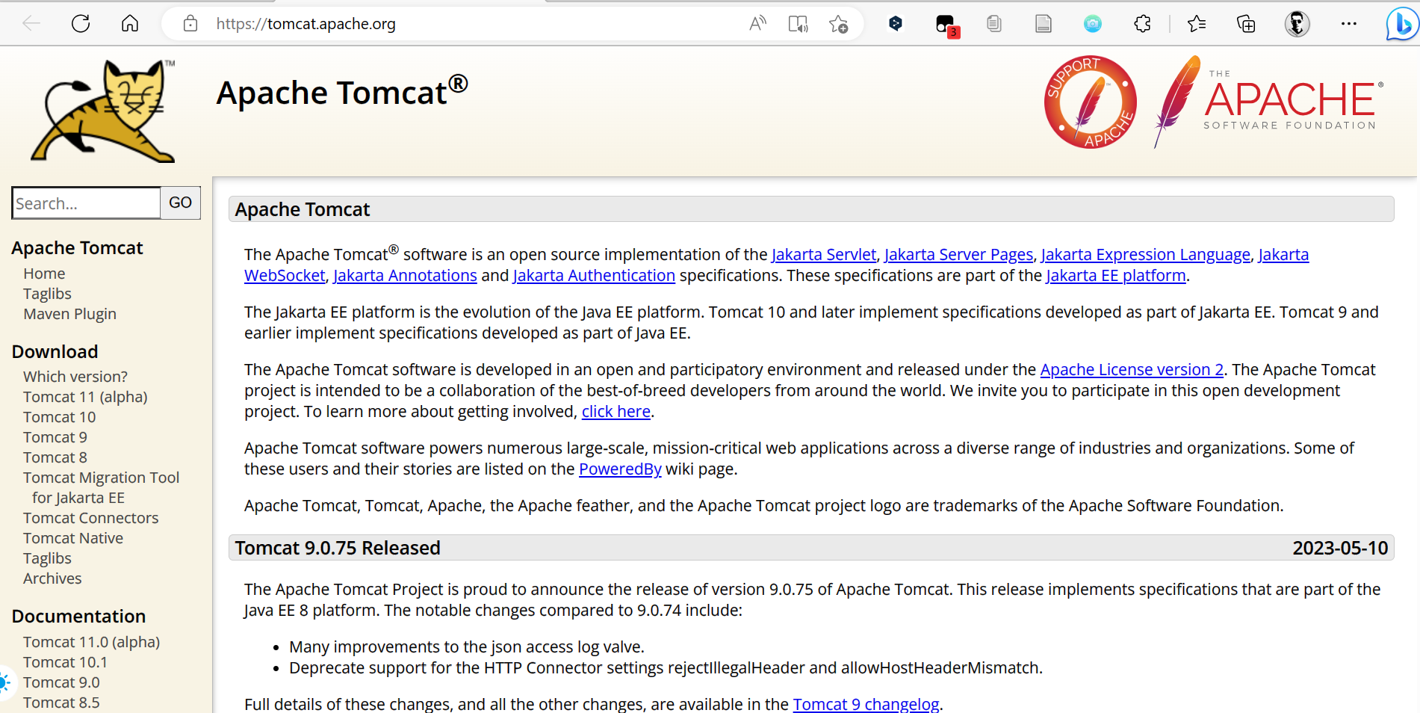The image size is (1420, 713).
Task: Add this page to favorites
Action: [x=839, y=24]
